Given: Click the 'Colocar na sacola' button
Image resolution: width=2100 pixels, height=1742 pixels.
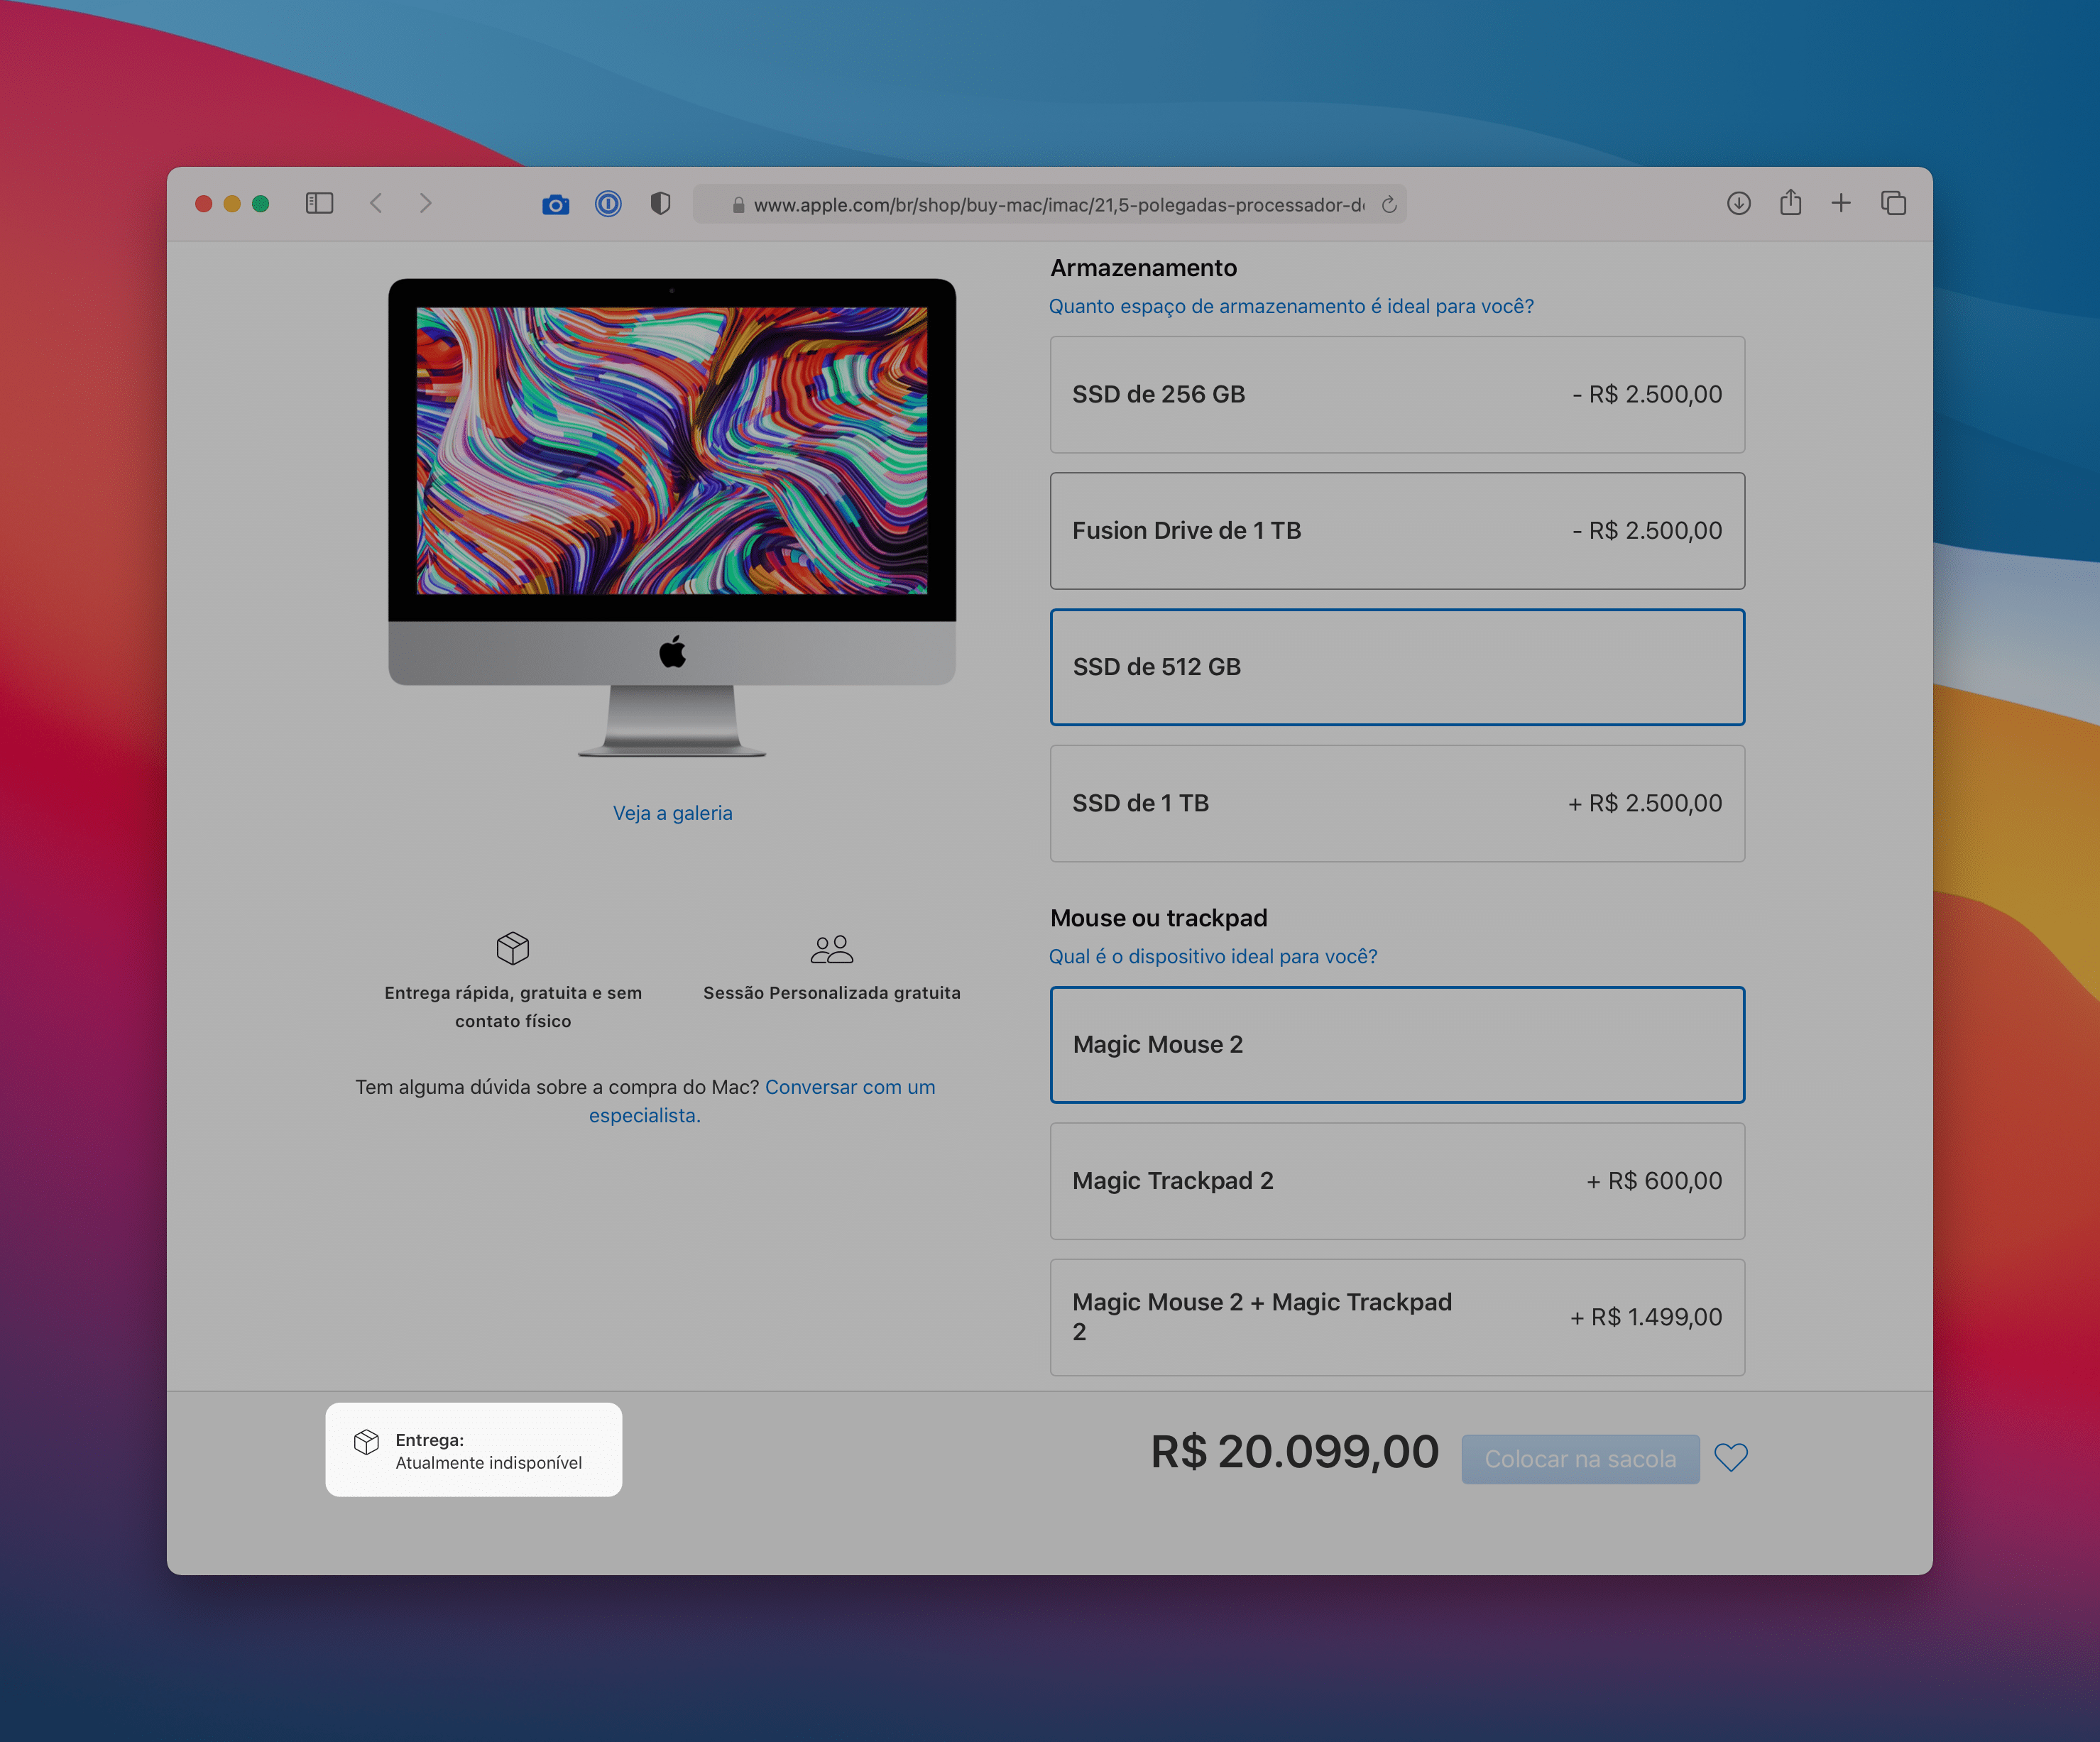Looking at the screenshot, I should point(1580,1459).
